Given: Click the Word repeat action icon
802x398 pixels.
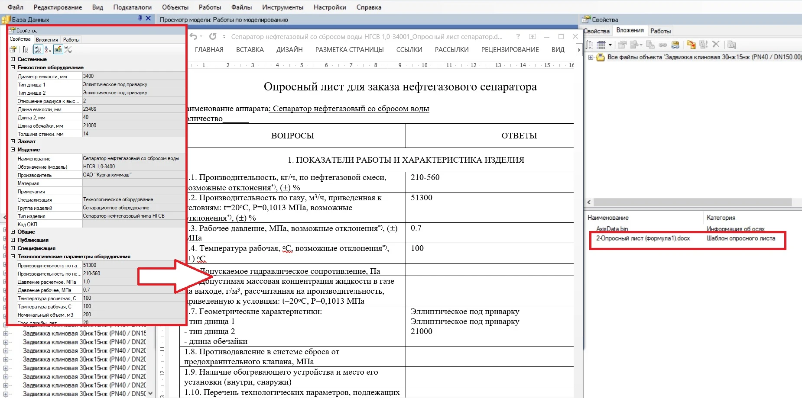Looking at the screenshot, I should click(x=213, y=37).
